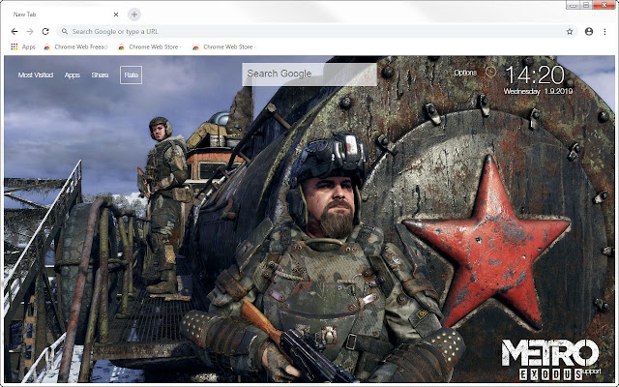Go forward with the forward arrow

[x=30, y=31]
